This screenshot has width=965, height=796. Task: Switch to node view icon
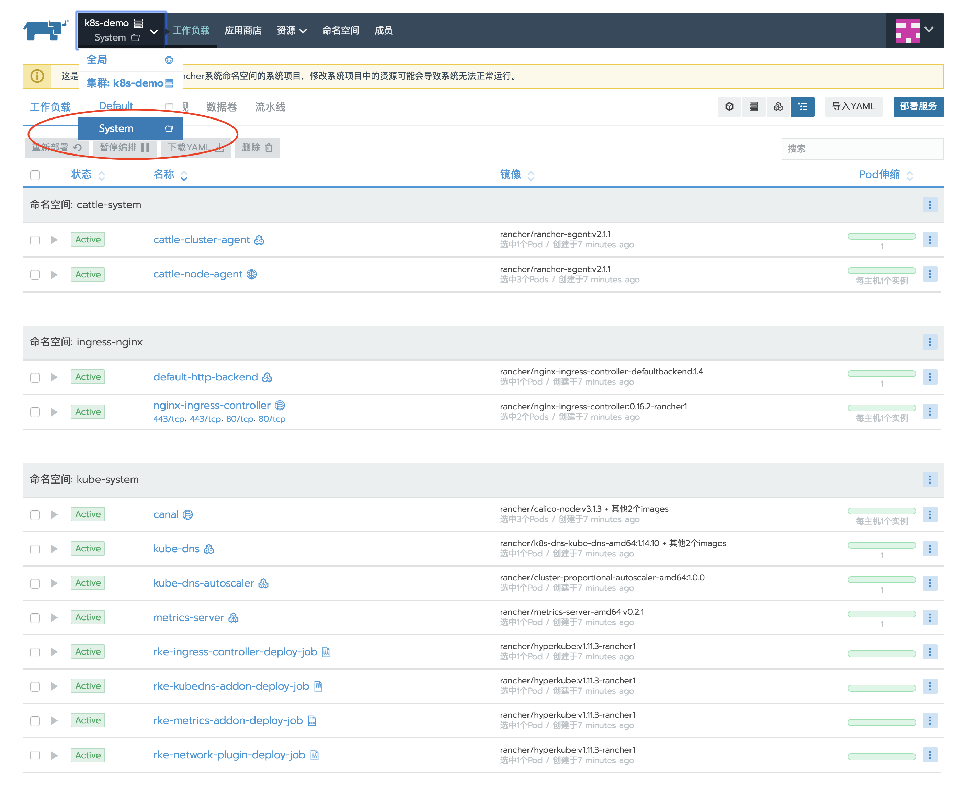pos(753,107)
